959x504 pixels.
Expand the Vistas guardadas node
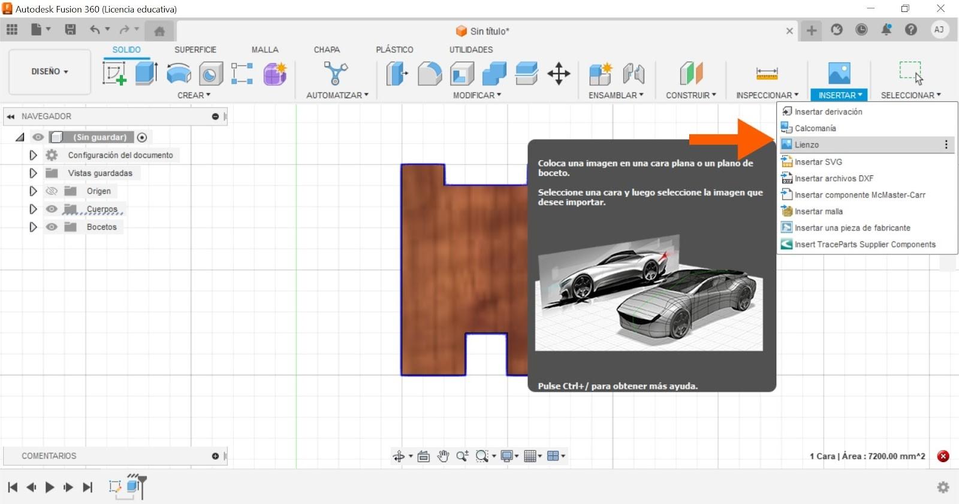tap(33, 173)
